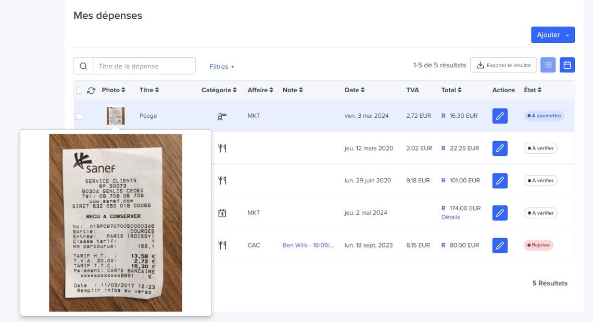Viewport: 593px width, 322px height.
Task: Select the Péage expense checkbox
Action: pyautogui.click(x=79, y=117)
